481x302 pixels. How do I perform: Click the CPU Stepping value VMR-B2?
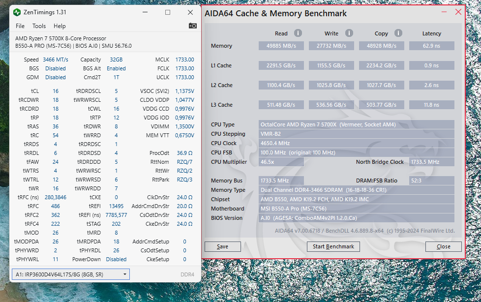pos(357,134)
